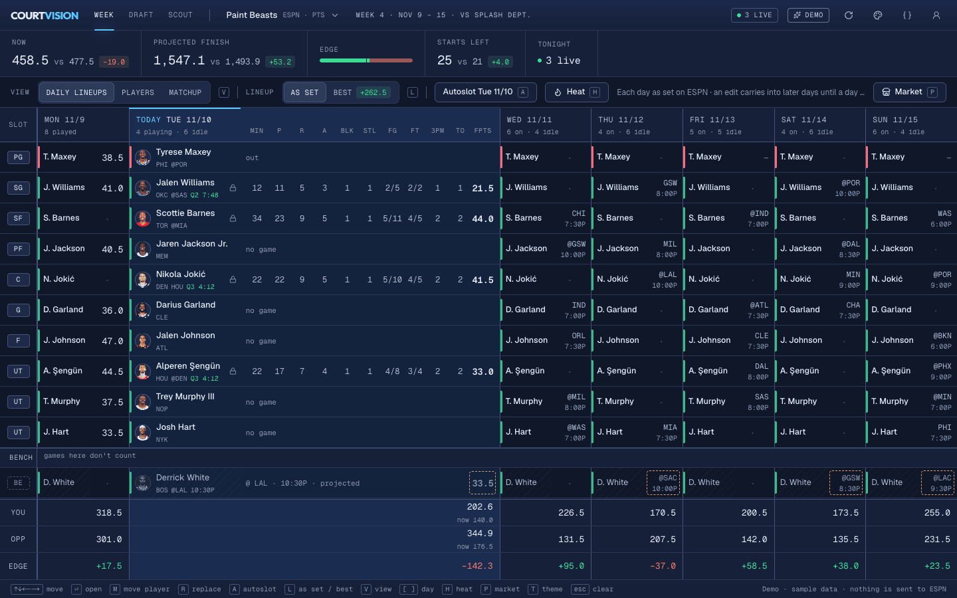Screen dimensions: 957x598
Task: Open the PG slot selector
Action: click(18, 157)
